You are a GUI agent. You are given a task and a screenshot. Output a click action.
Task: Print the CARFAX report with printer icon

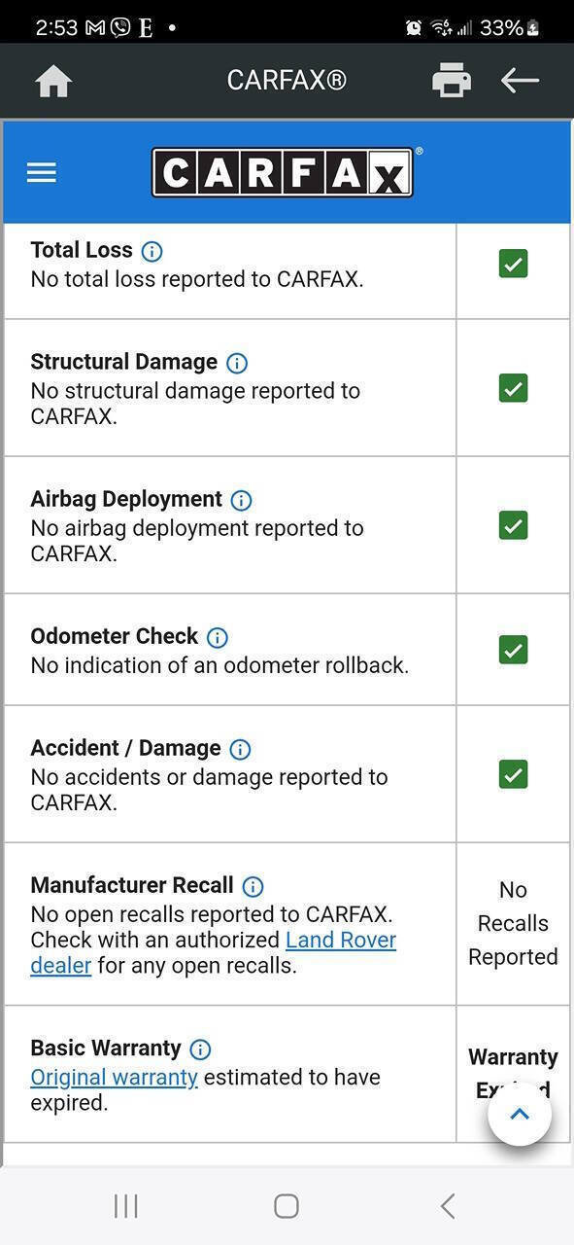coord(452,81)
